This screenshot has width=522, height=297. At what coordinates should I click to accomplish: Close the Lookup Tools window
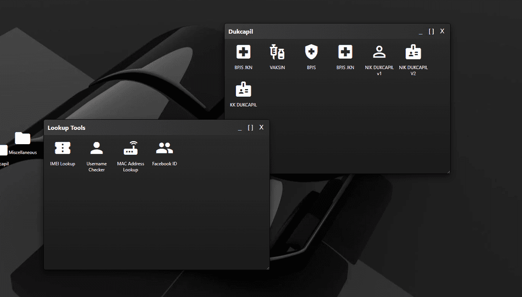click(x=262, y=127)
